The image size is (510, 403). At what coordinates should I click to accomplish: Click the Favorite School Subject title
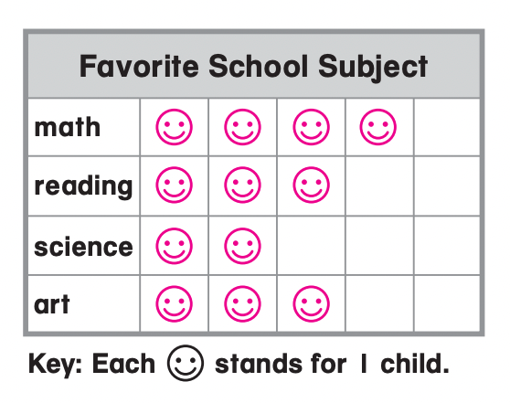(x=253, y=67)
